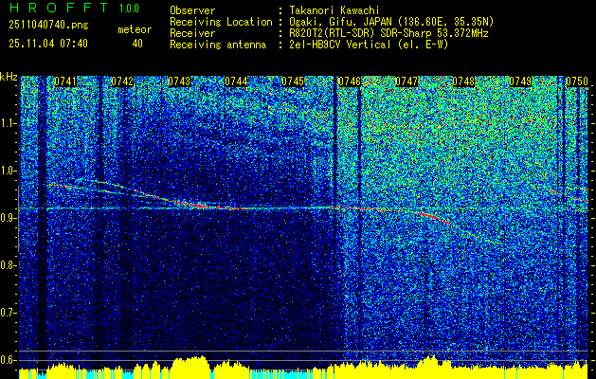The width and height of the screenshot is (596, 379).
Task: Click the 0746 time marker
Action: 349,81
